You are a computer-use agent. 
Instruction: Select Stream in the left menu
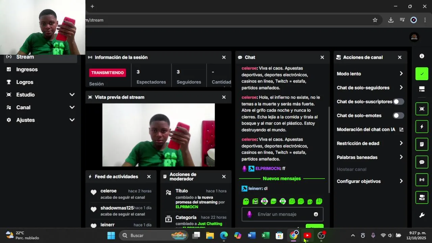[40, 57]
